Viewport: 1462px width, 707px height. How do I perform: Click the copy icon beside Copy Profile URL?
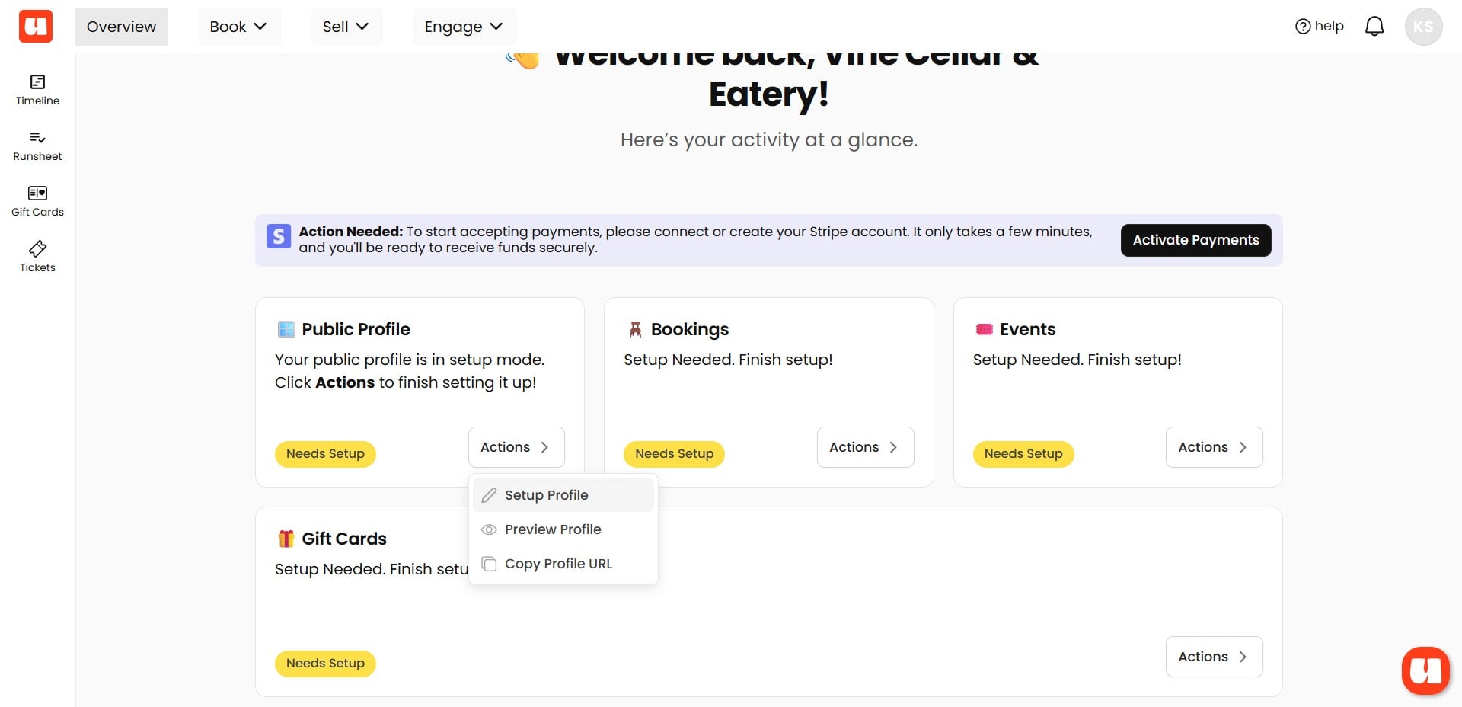489,564
